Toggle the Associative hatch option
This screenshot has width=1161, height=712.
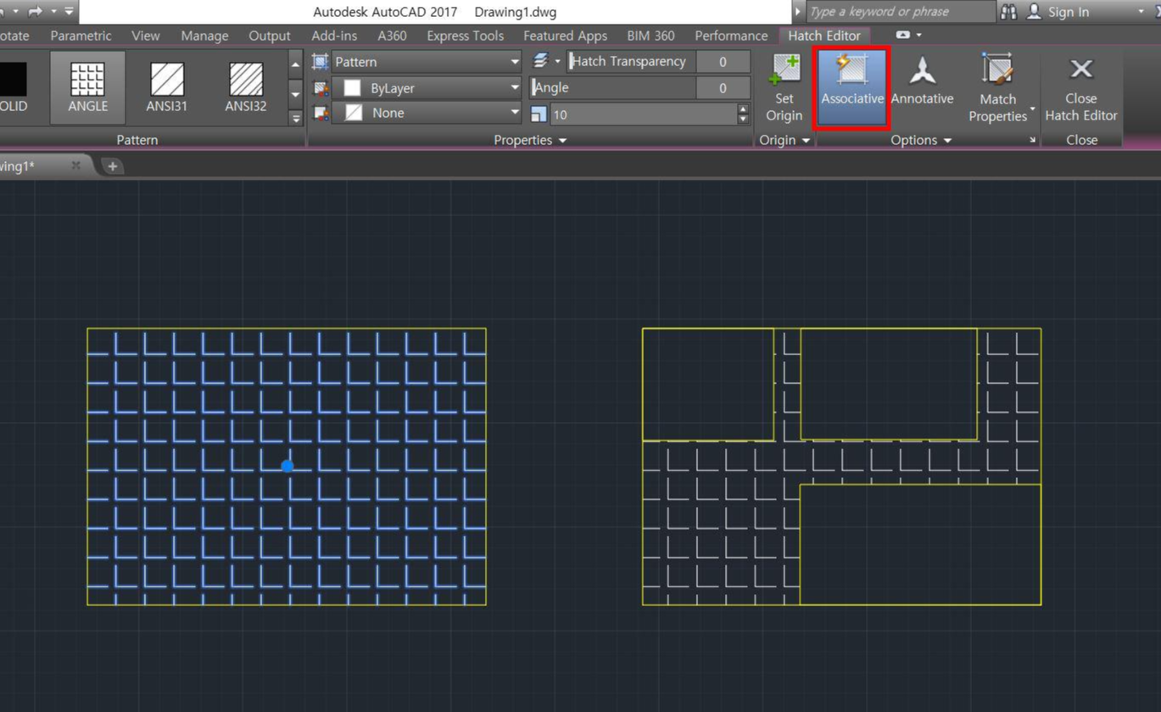[x=852, y=88]
